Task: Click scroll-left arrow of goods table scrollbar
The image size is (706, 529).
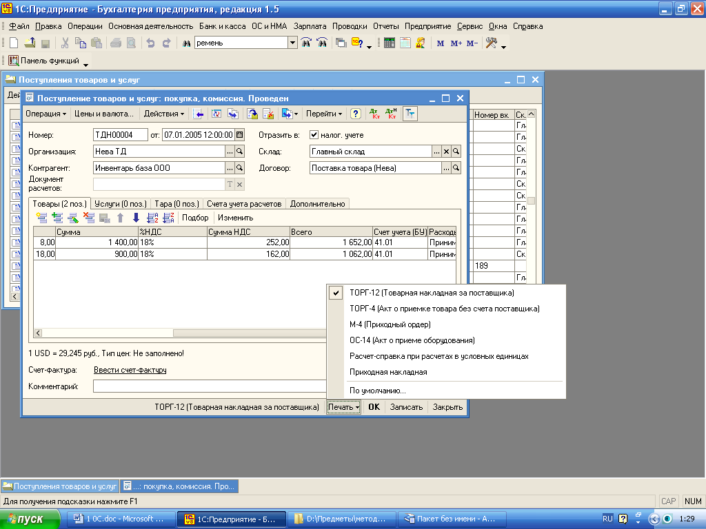Action: point(39,333)
